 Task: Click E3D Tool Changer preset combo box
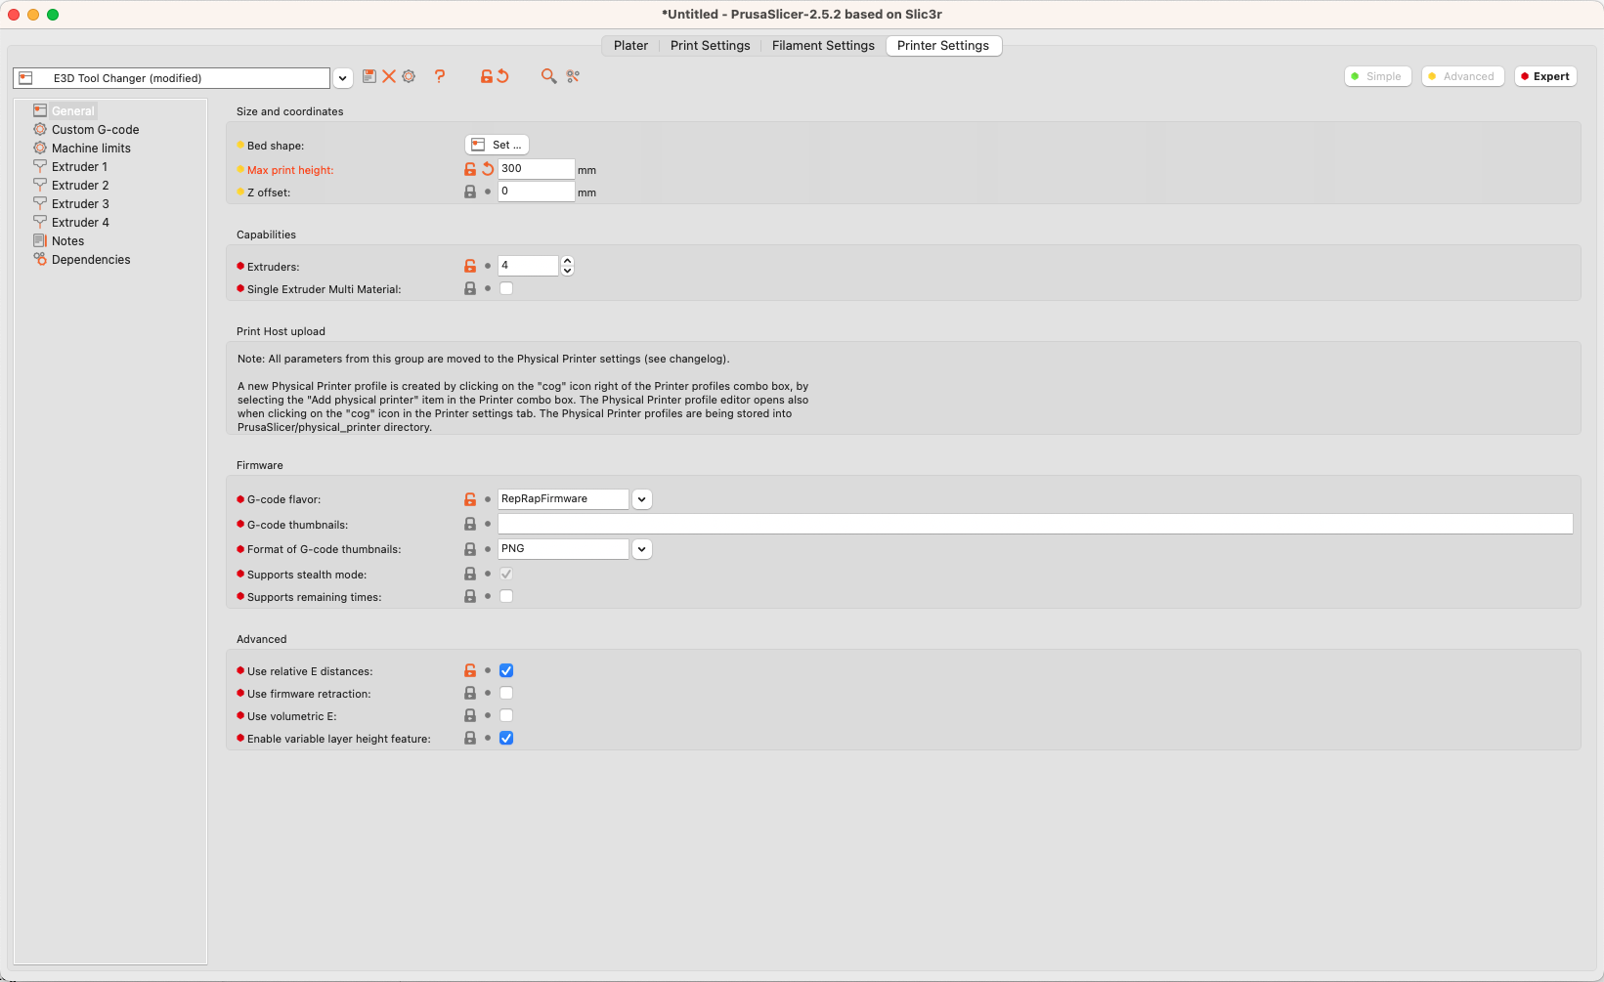[172, 78]
